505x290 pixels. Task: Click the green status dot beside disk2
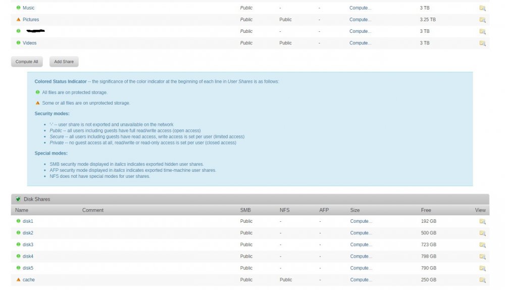tap(18, 232)
